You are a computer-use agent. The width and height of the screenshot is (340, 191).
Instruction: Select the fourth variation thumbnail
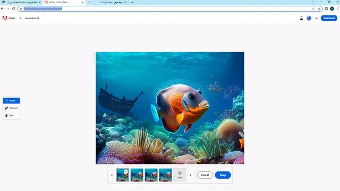pos(165,175)
